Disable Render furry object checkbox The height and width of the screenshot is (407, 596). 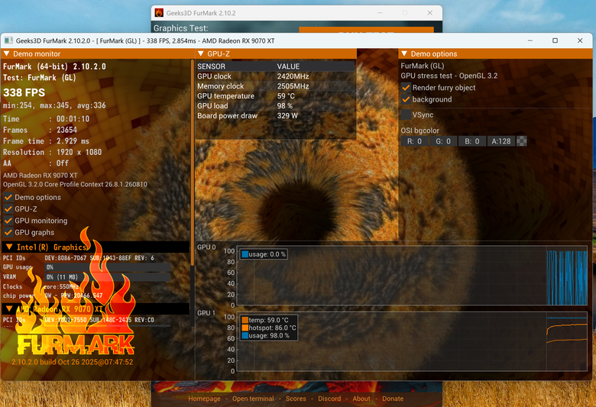click(406, 88)
